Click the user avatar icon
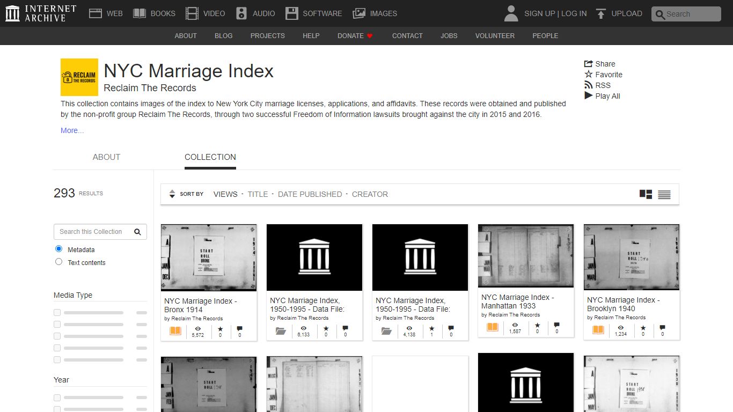The height and width of the screenshot is (412, 733). [511, 13]
